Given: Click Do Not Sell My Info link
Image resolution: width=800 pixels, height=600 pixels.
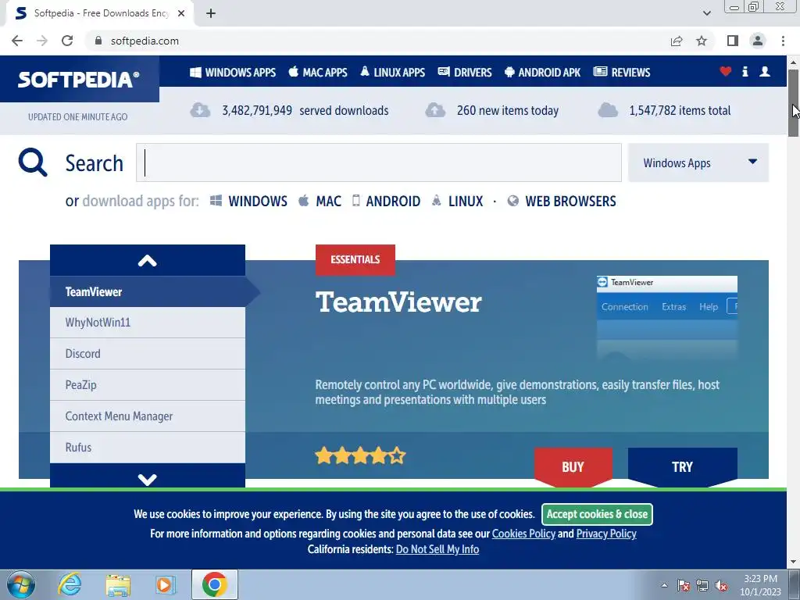Looking at the screenshot, I should click(x=437, y=549).
